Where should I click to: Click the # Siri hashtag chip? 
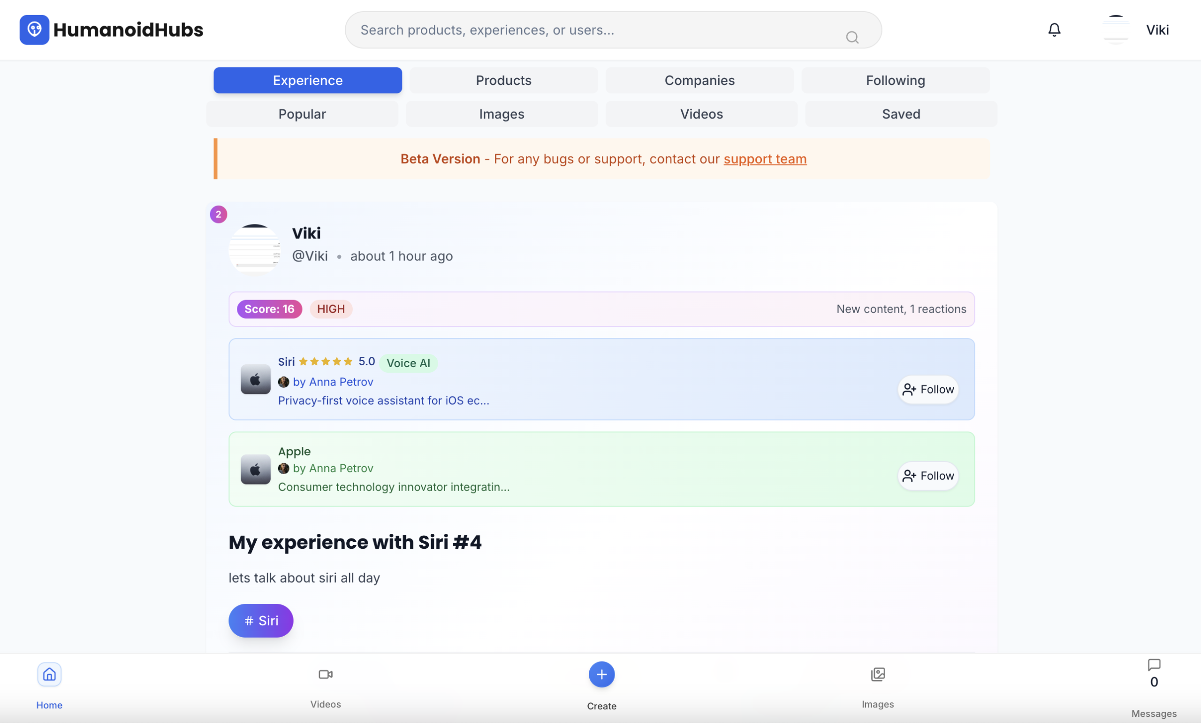261,620
